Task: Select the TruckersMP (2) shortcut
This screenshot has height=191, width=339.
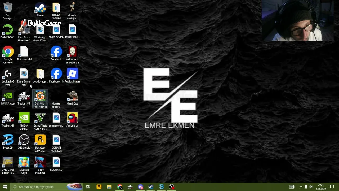Action: click(24, 99)
